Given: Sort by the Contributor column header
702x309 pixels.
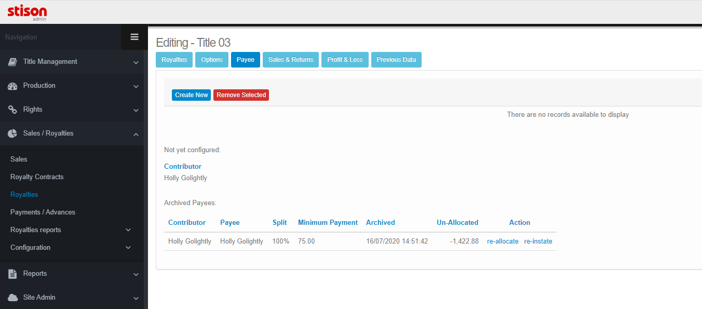Looking at the screenshot, I should point(187,223).
